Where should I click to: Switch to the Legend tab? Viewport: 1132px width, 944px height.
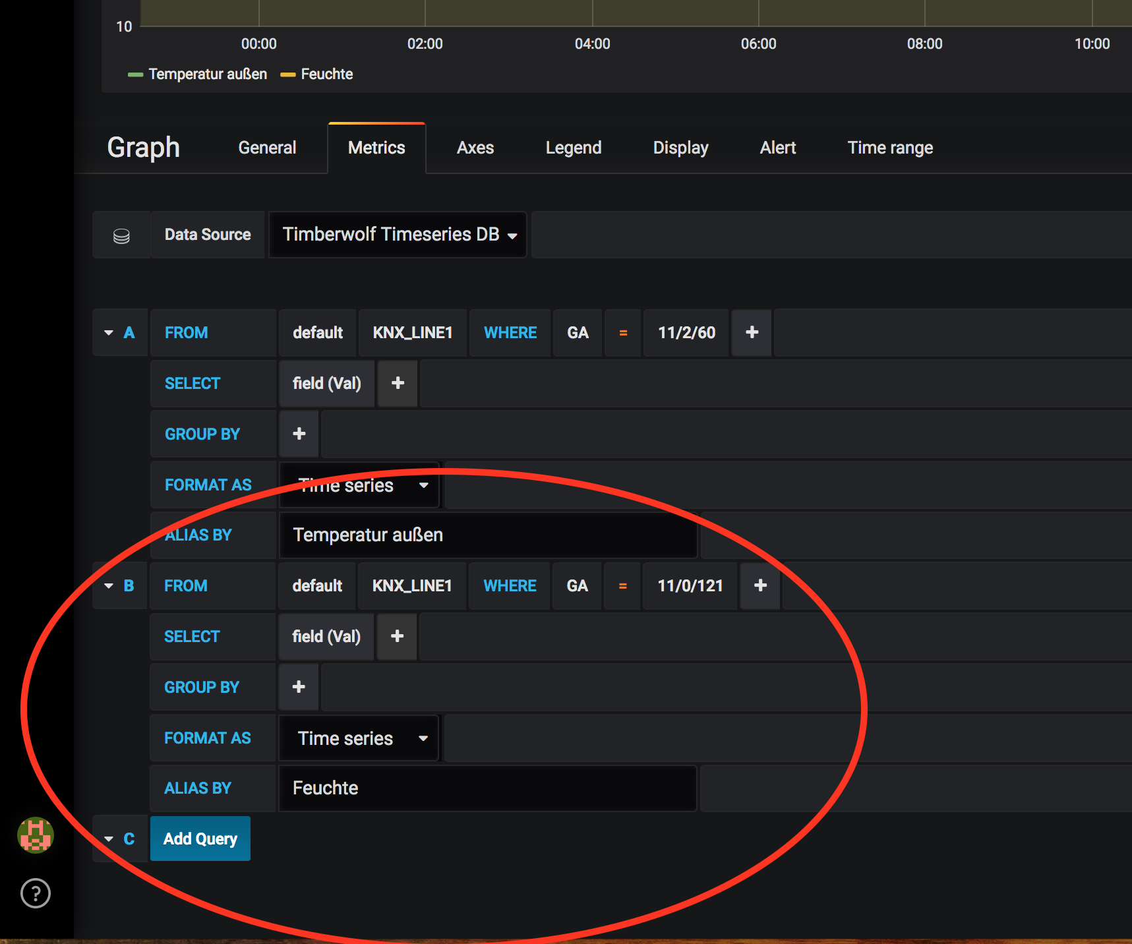(x=574, y=148)
